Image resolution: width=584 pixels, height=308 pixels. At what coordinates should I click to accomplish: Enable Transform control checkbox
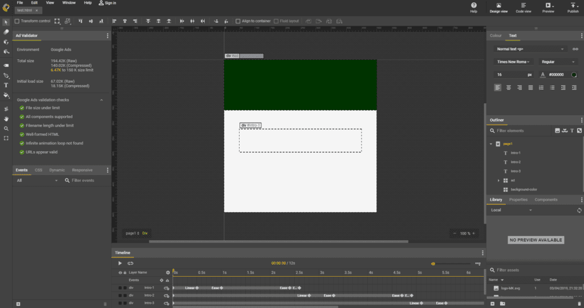[17, 21]
